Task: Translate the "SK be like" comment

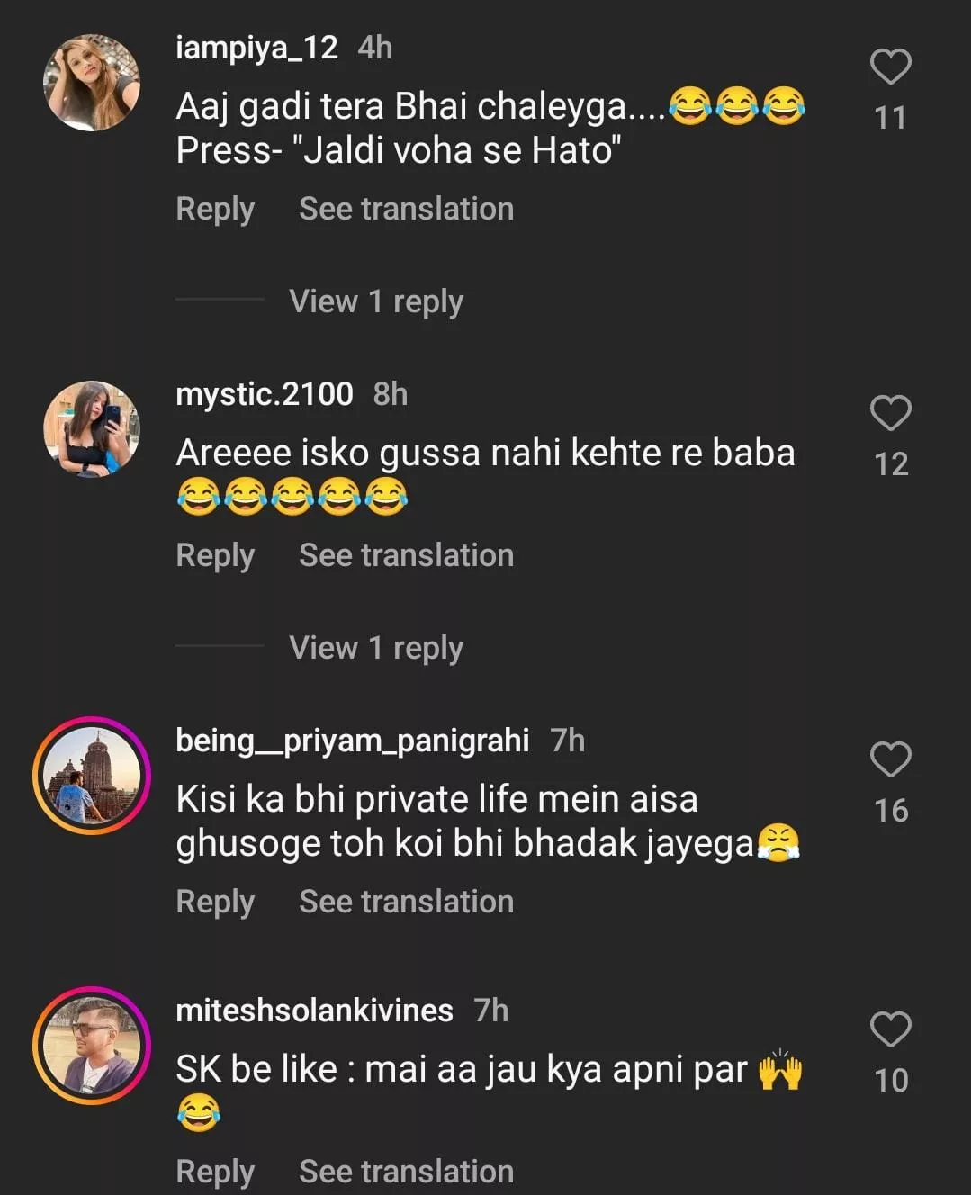Action: pyautogui.click(x=406, y=1172)
